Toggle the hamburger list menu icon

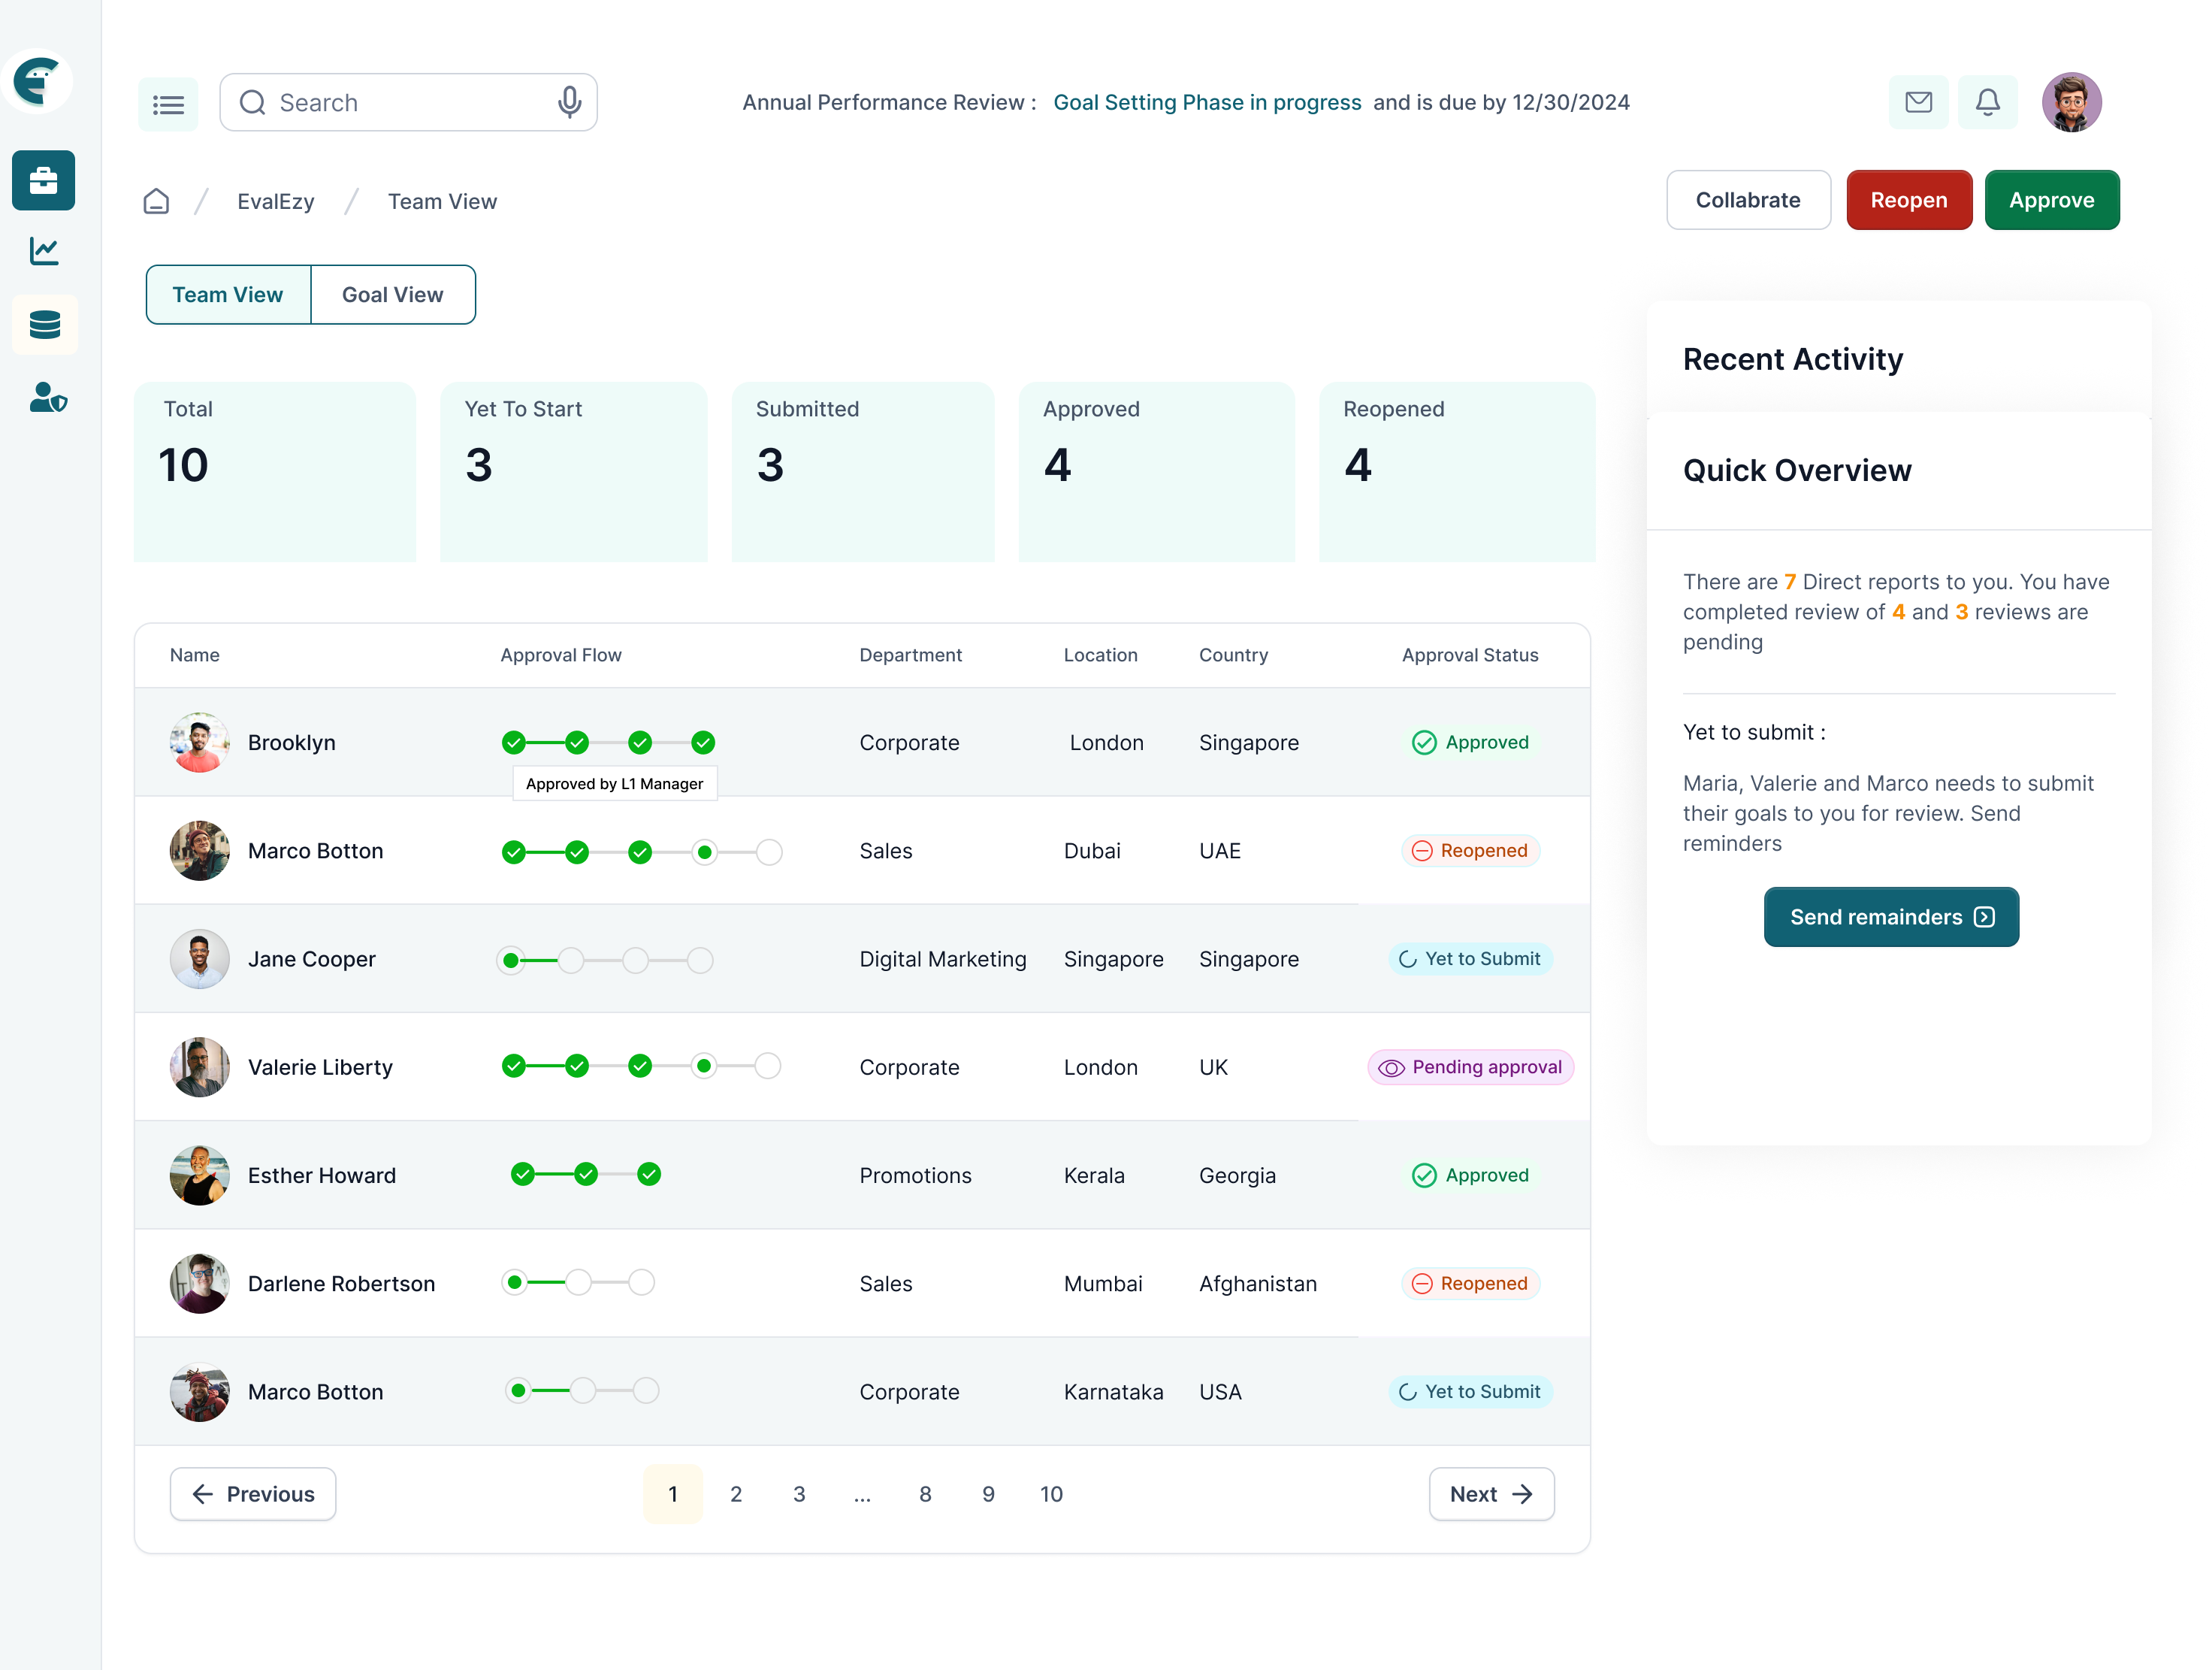[x=168, y=103]
